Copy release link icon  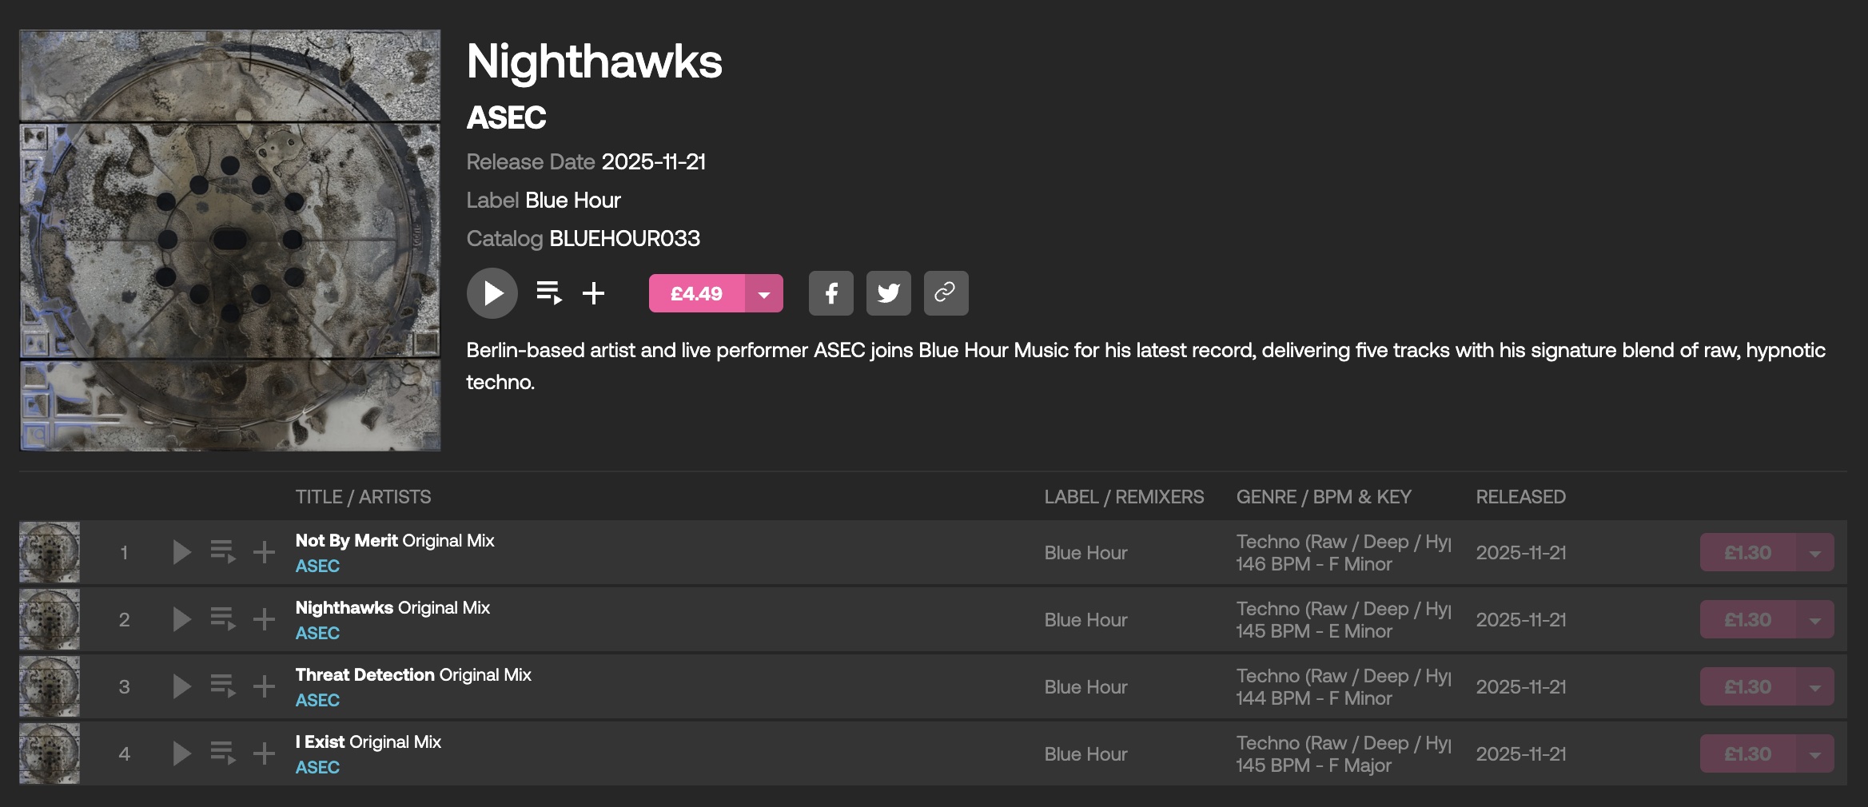[x=946, y=293]
